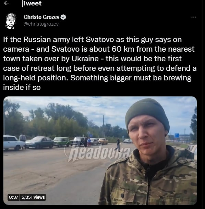Click the blue road sign in video

coord(177,135)
